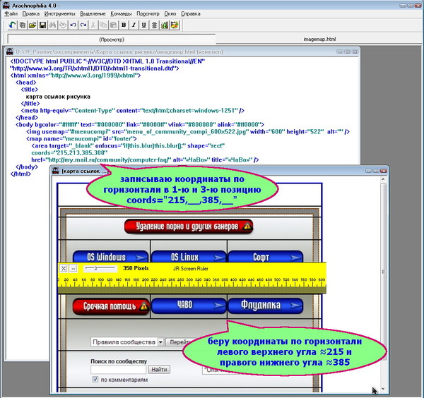Click the scissors cut icon

93,25
